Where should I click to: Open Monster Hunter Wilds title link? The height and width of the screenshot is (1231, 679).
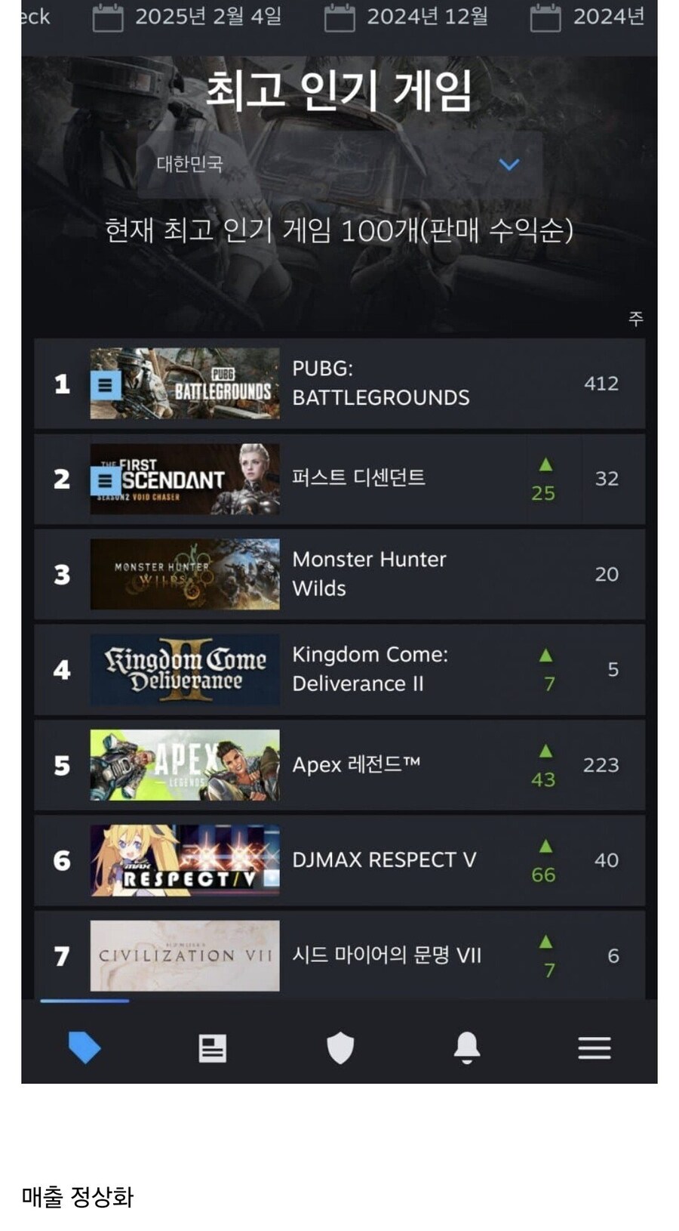[369, 574]
